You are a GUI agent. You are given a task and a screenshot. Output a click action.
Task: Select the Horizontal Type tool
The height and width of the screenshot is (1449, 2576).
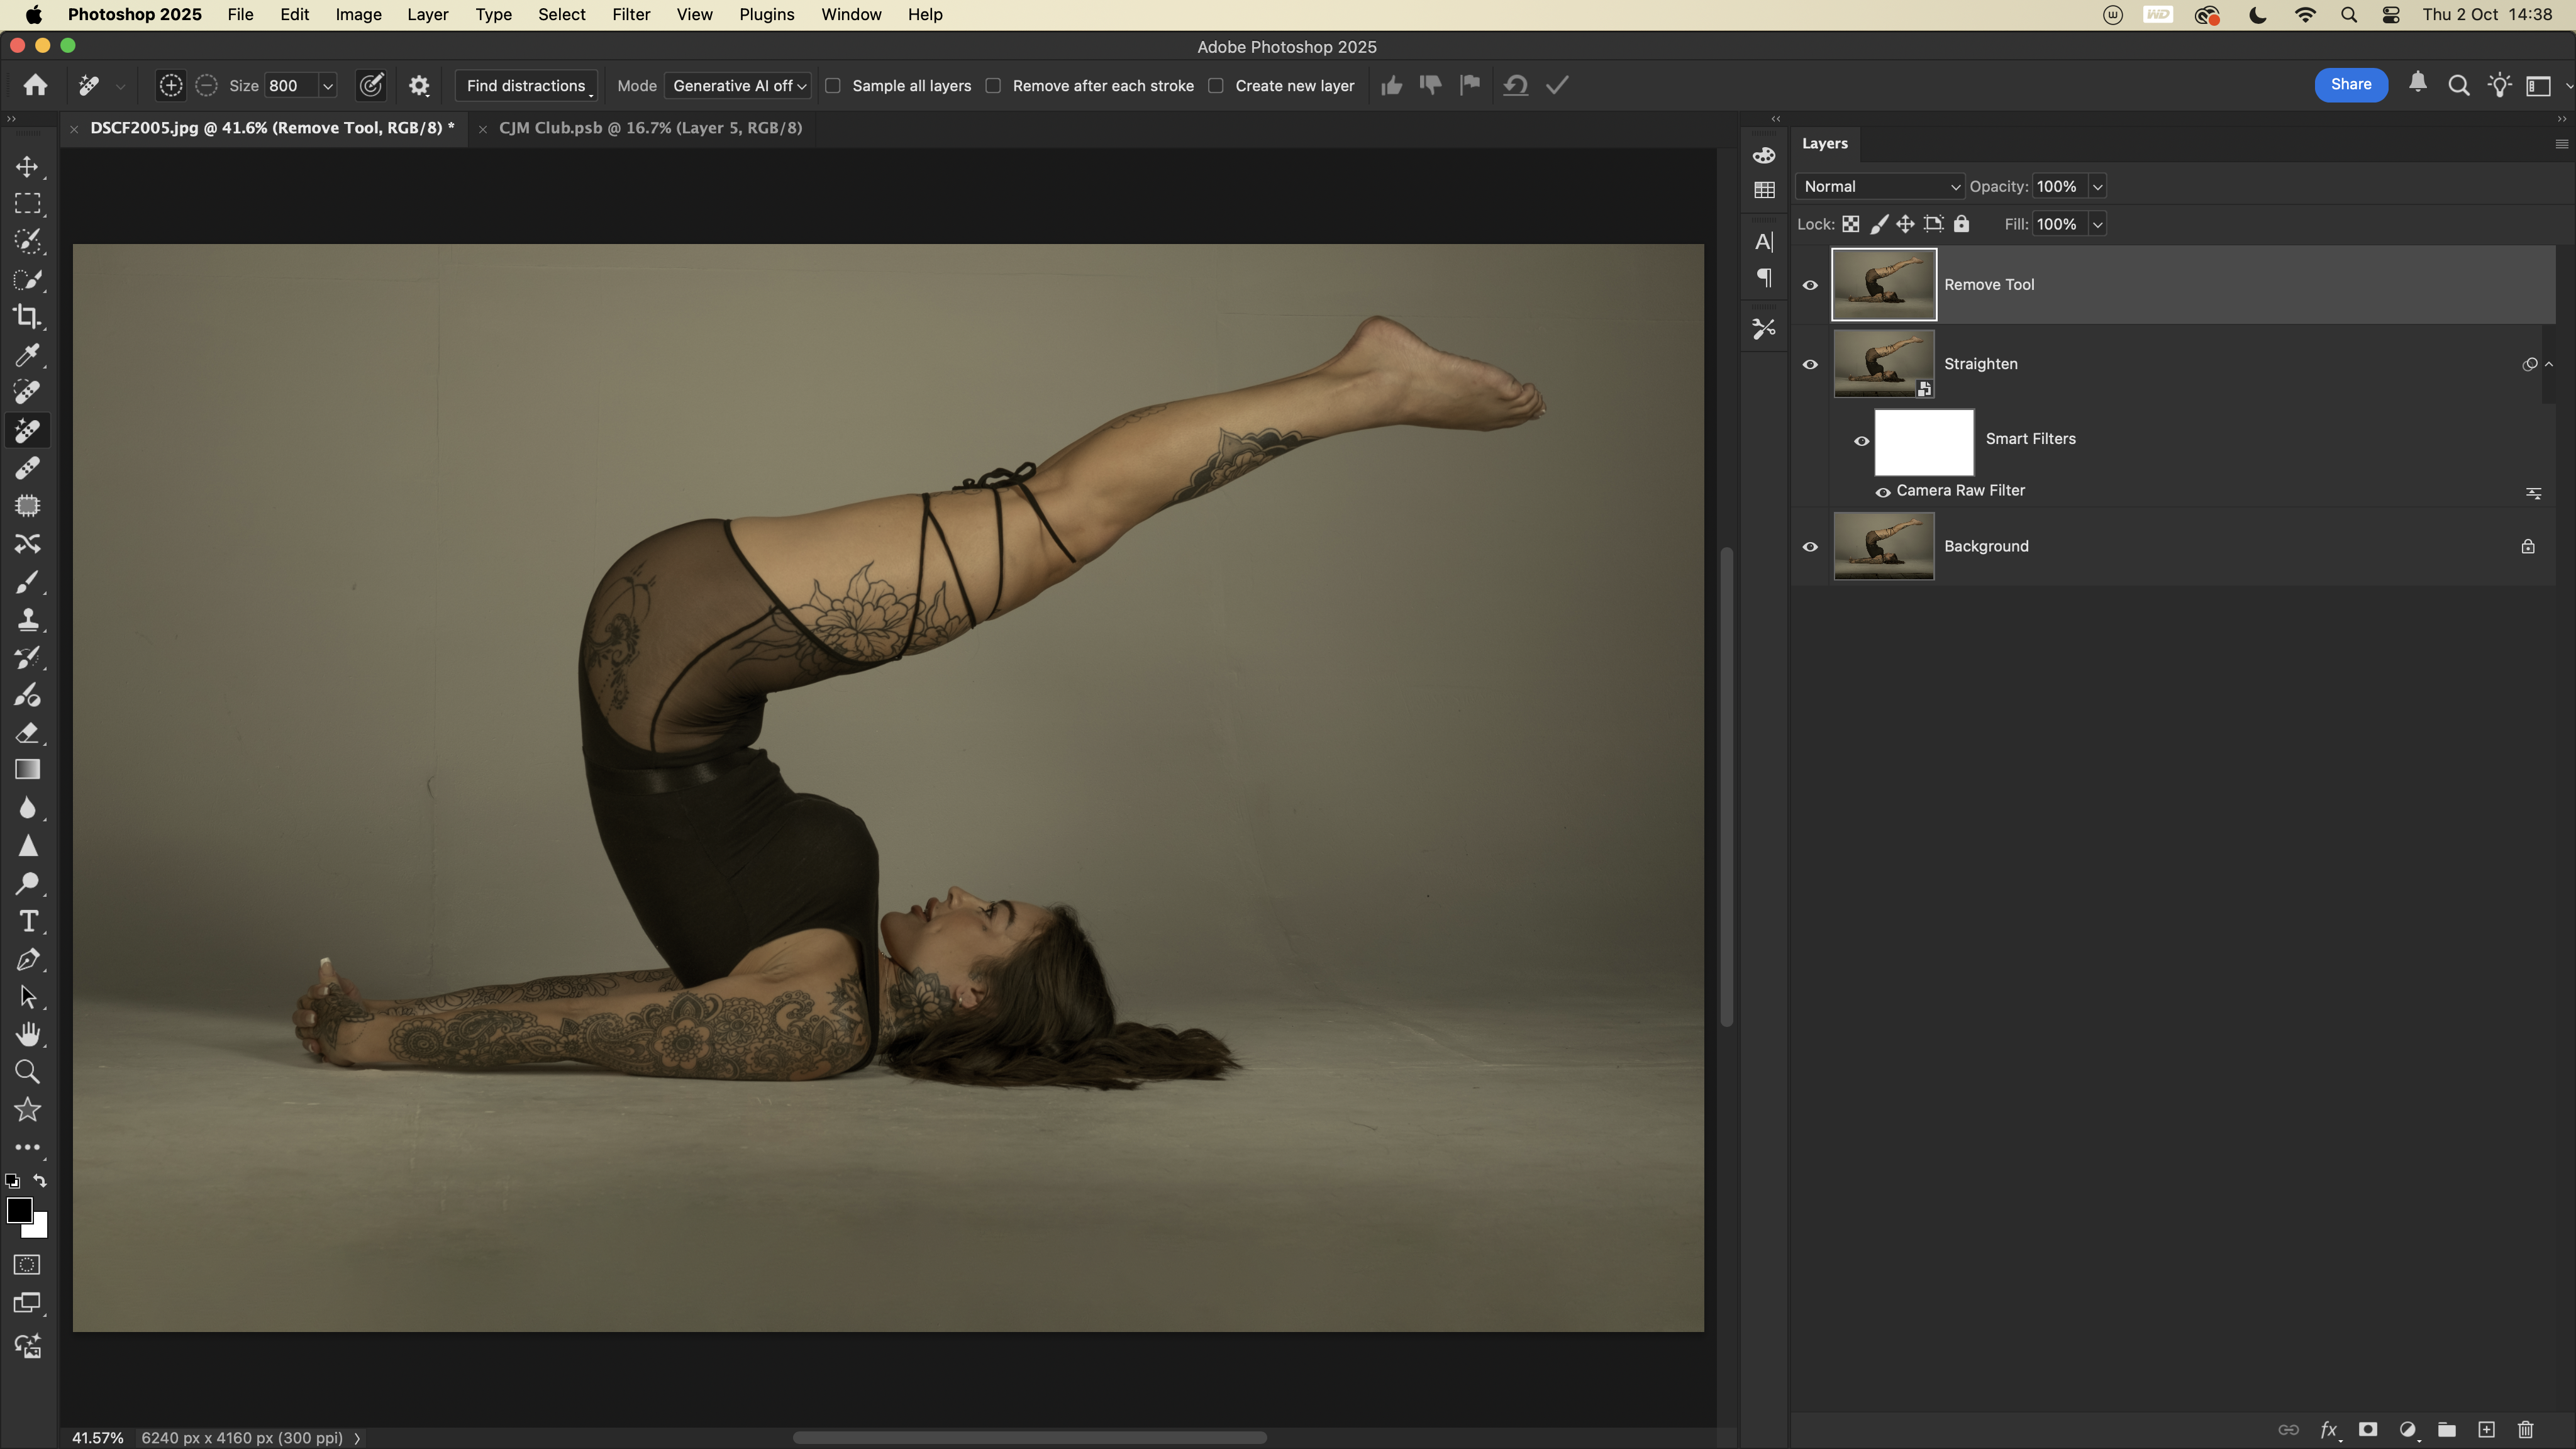point(27,921)
